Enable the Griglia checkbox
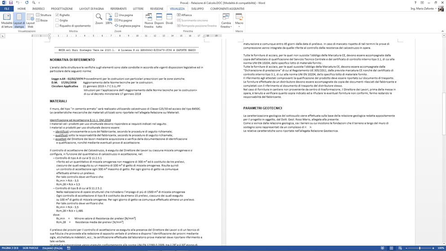The width and height of the screenshot is (446, 251). click(57, 20)
